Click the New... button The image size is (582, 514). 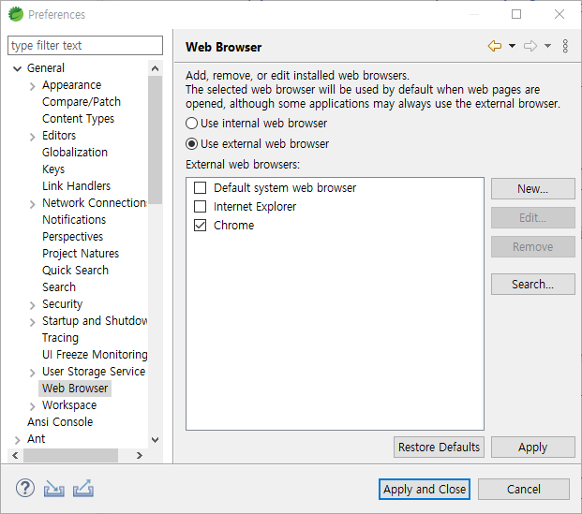(533, 189)
